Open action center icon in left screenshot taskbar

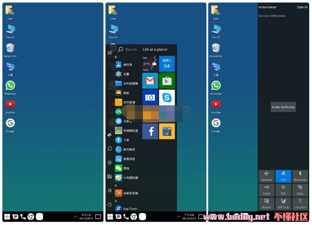98,217
